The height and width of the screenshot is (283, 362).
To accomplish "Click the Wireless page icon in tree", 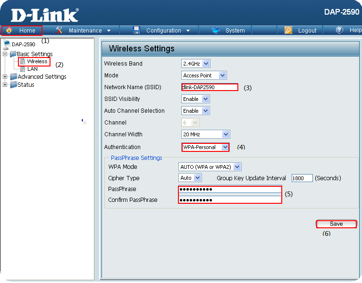I will click(x=22, y=61).
